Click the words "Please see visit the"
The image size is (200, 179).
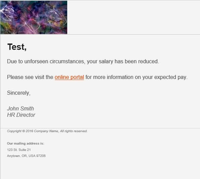[x=30, y=77]
